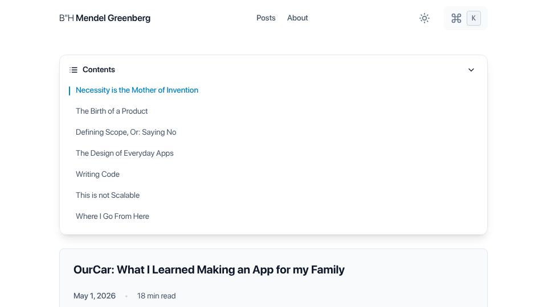Jump to Necessity is the Mother of Invention
547x307 pixels.
click(137, 90)
